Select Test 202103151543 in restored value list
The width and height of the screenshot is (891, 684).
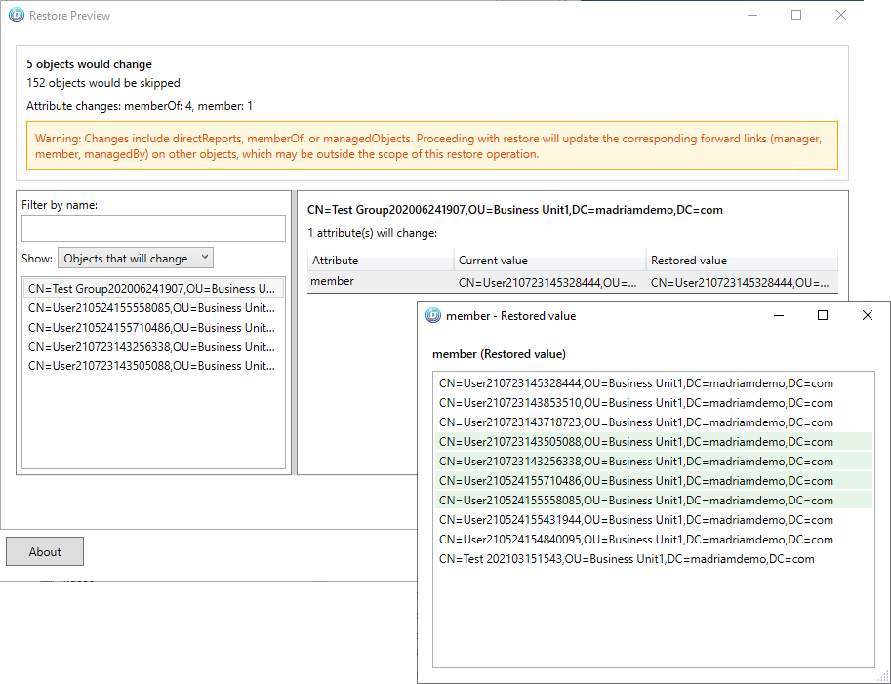click(x=627, y=559)
